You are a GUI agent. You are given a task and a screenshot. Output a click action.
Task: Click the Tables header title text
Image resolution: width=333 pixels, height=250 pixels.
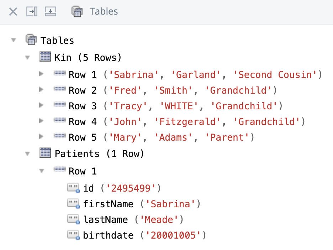104,12
